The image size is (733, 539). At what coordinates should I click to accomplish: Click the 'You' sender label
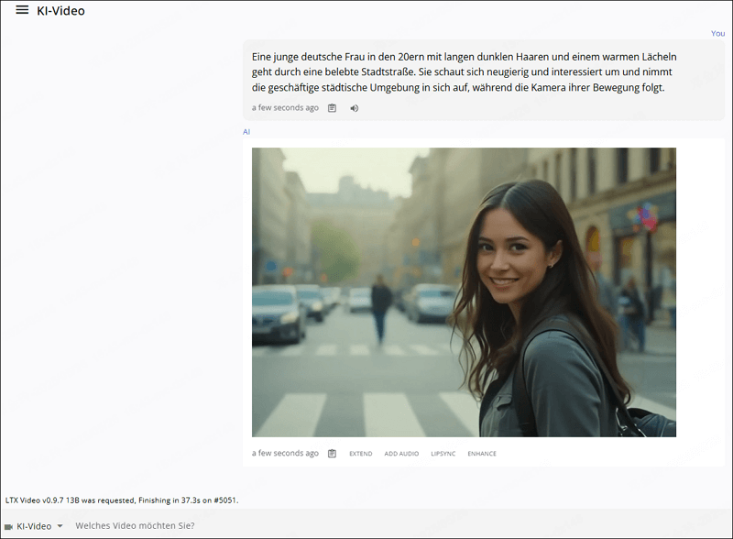tap(717, 33)
